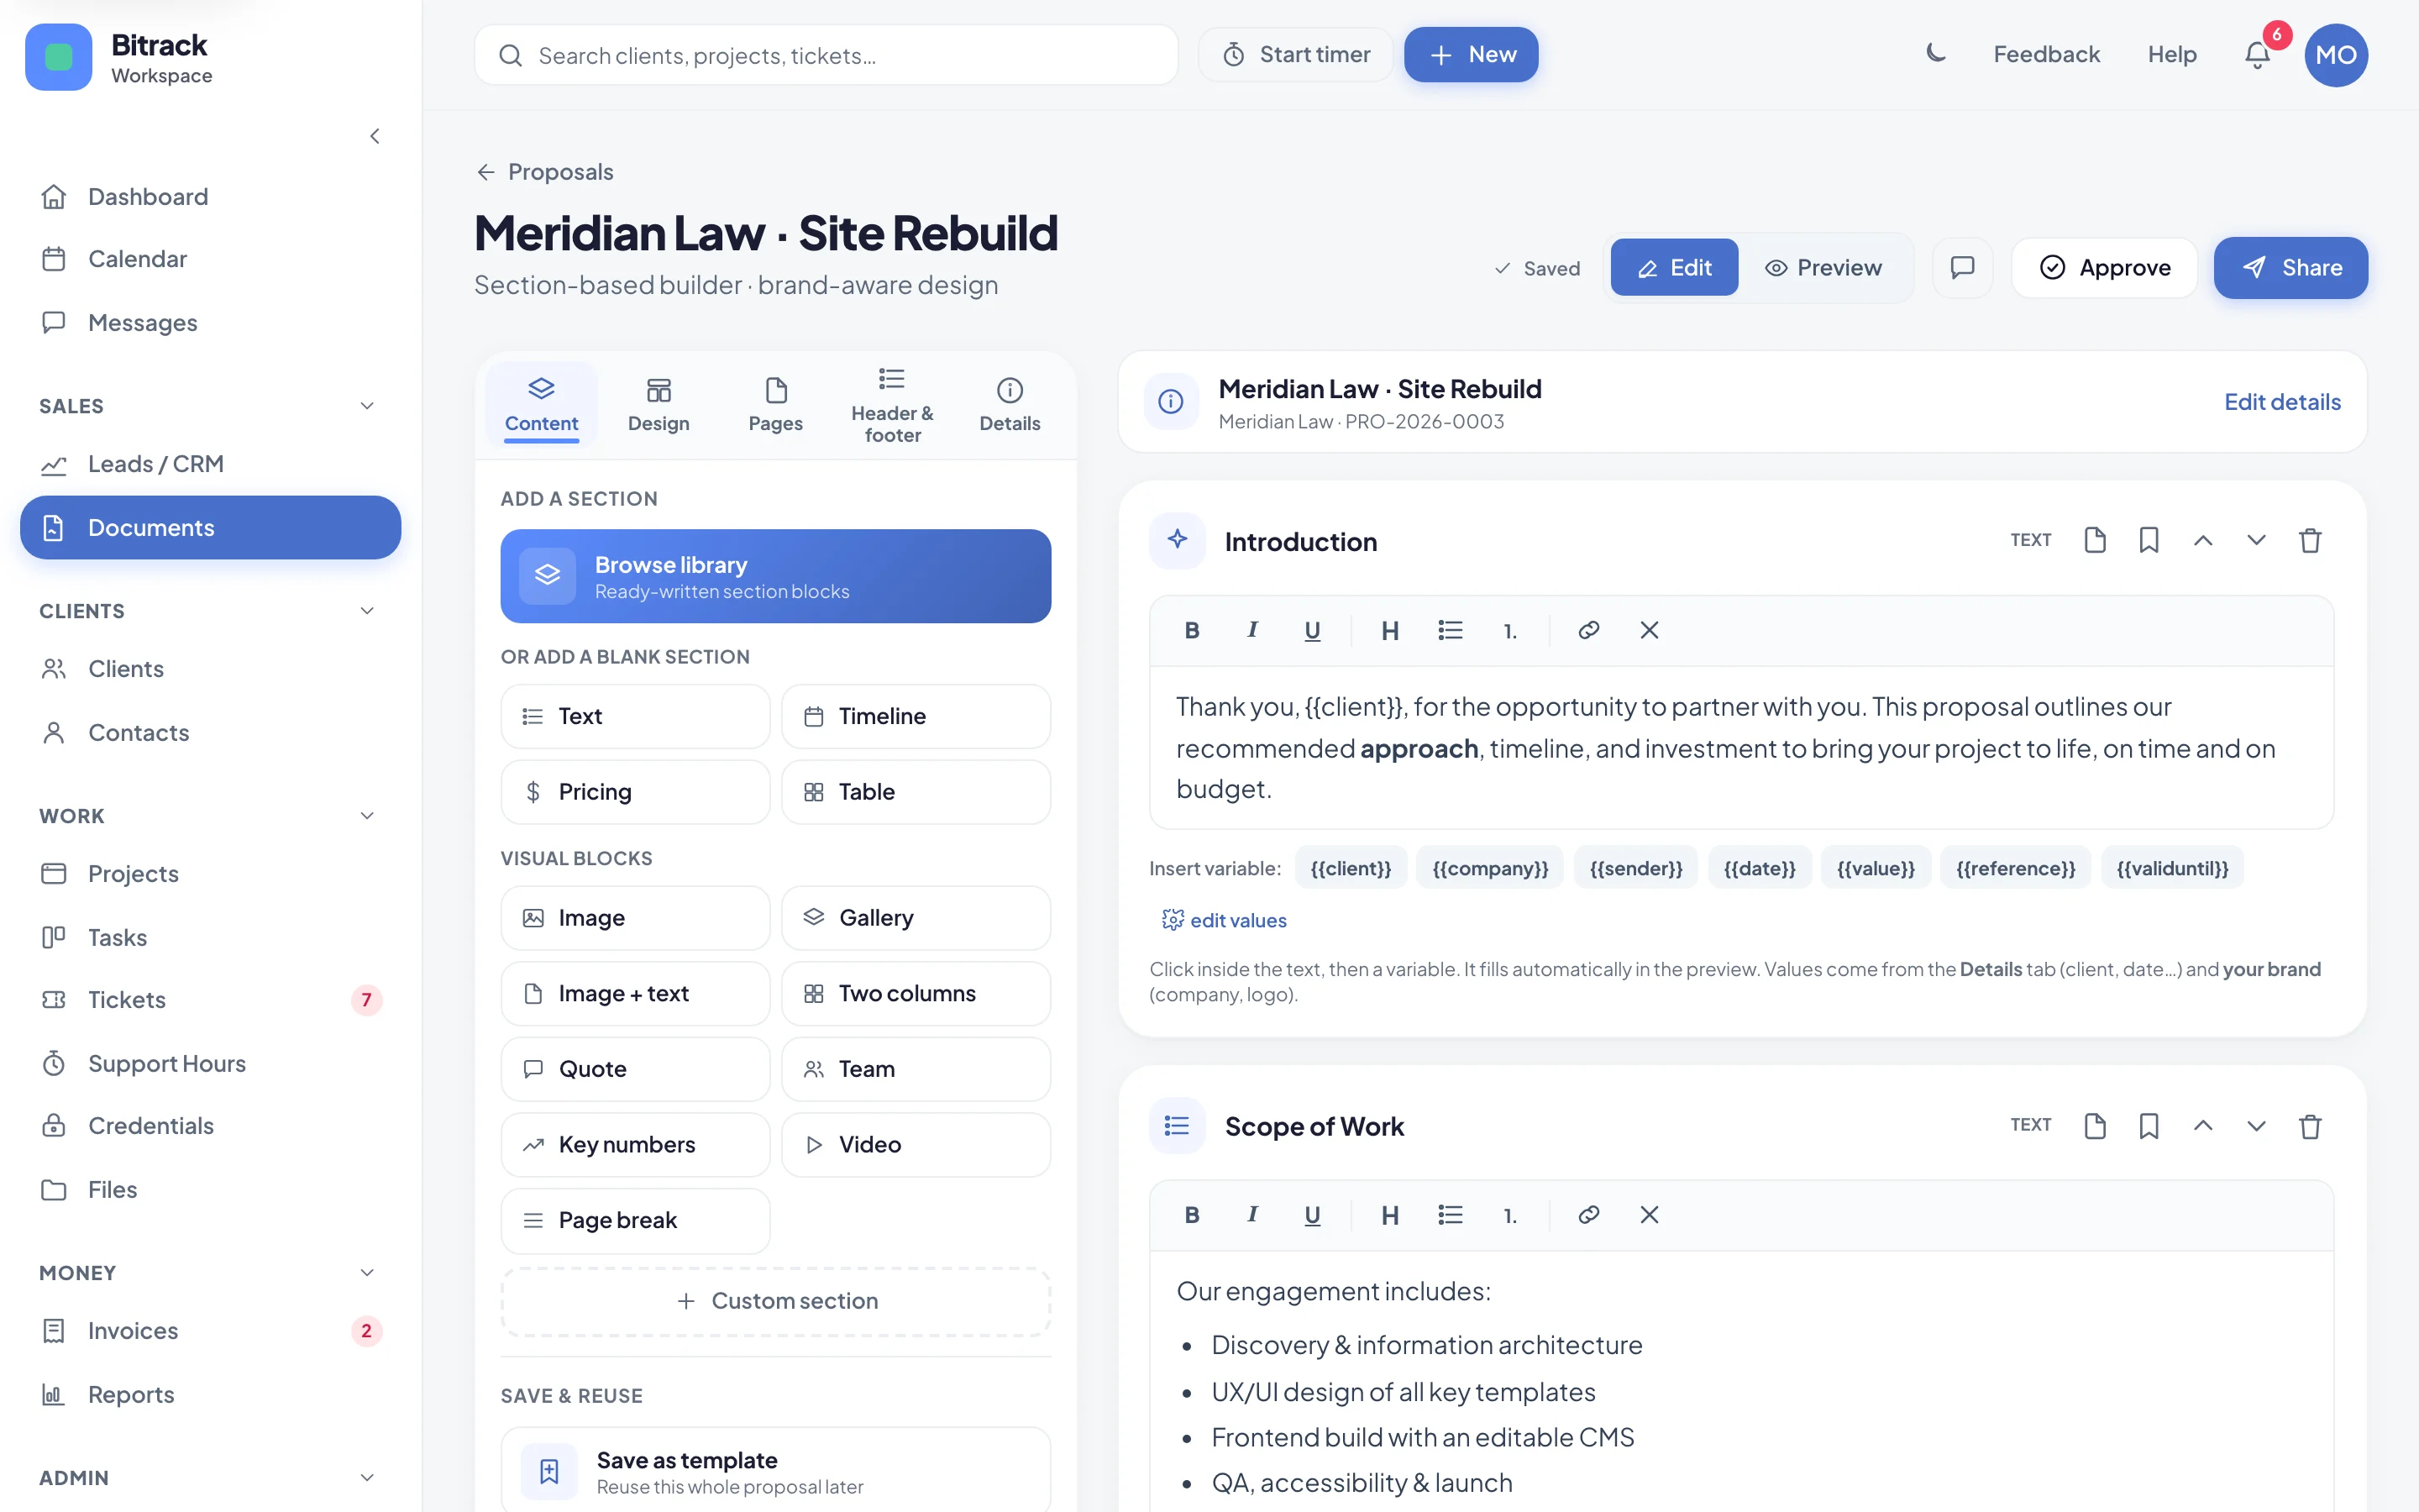The image size is (2419, 1512).
Task: Expand the ADMIN sidebar group
Action: click(367, 1478)
